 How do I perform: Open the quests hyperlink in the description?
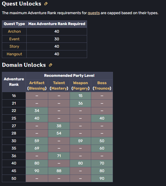click(94, 13)
